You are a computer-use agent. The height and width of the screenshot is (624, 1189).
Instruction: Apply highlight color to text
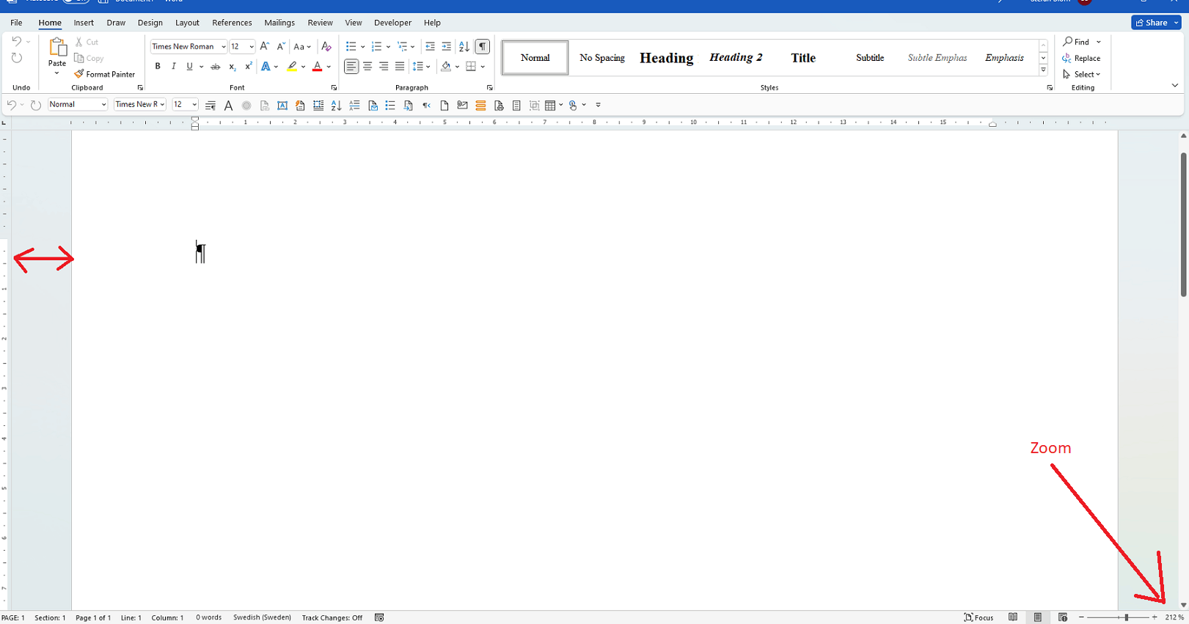(x=292, y=67)
